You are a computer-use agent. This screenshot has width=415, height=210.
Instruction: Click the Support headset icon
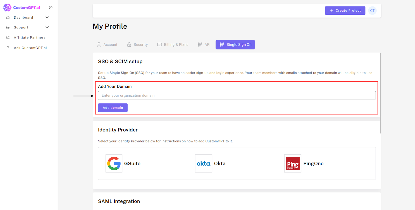8,27
